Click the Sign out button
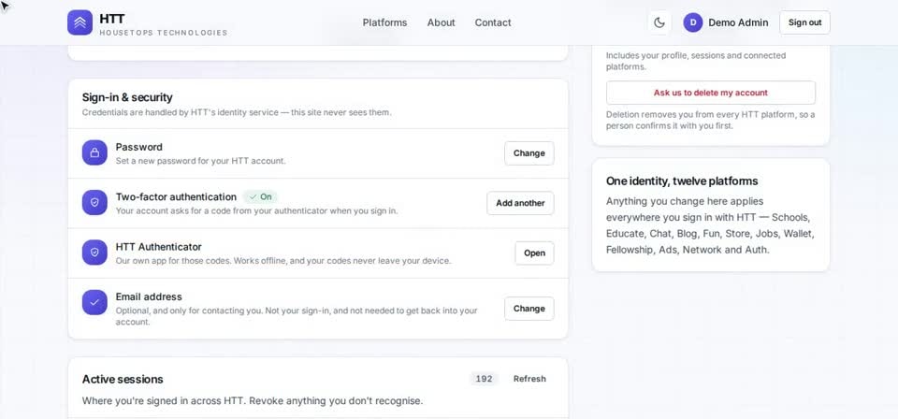The image size is (898, 419). [804, 22]
